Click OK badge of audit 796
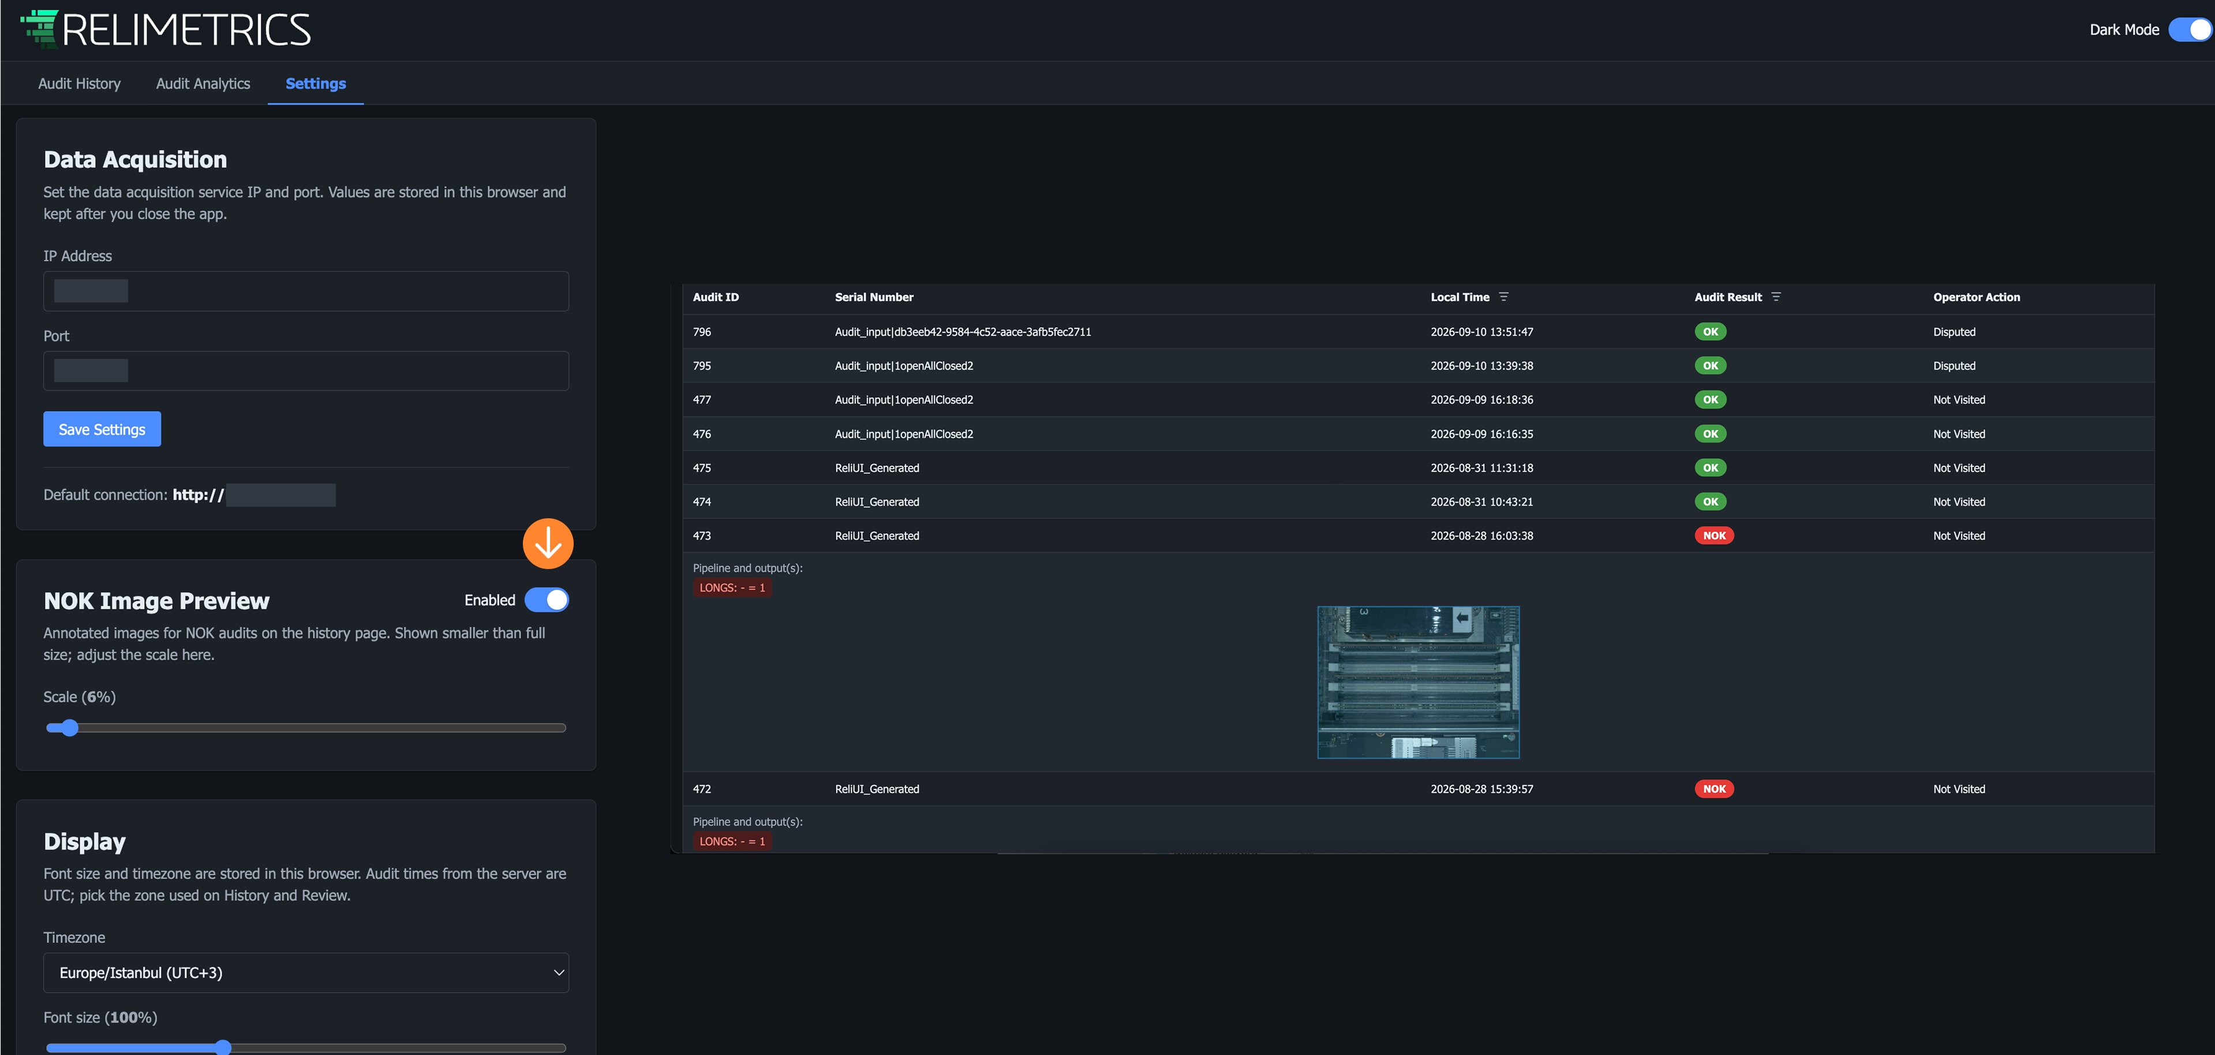The width and height of the screenshot is (2215, 1055). pyautogui.click(x=1710, y=332)
